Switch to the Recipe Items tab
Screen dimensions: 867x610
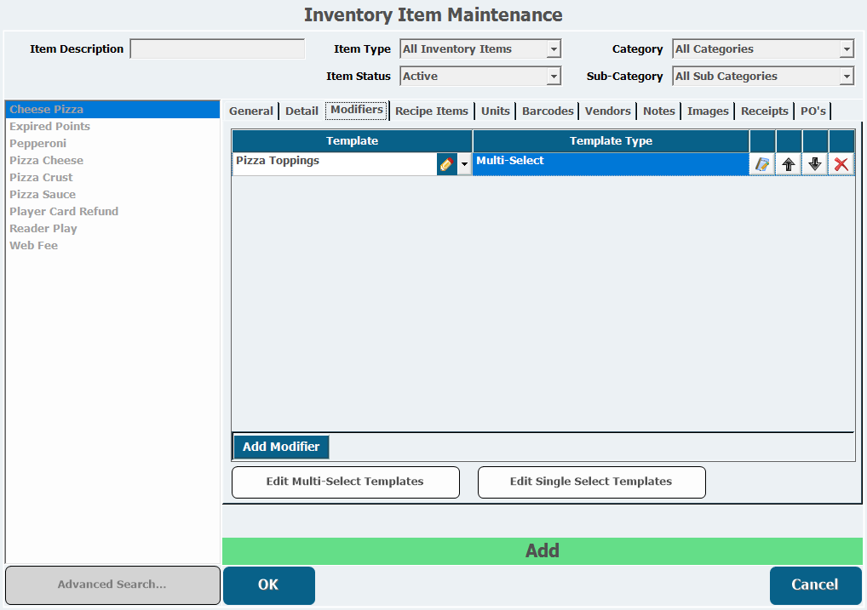[x=431, y=111]
